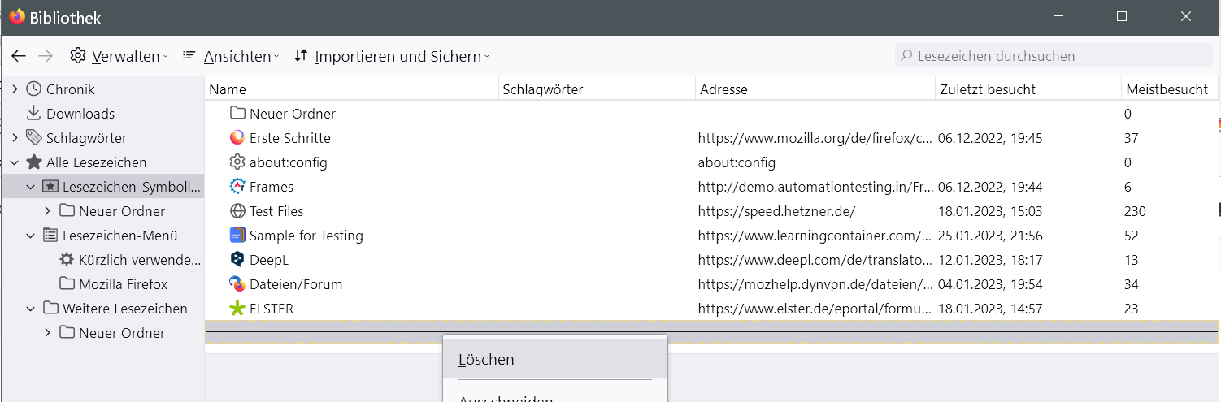Viewport: 1221px width, 402px height.
Task: Sort by the Adresse column header
Action: point(815,89)
